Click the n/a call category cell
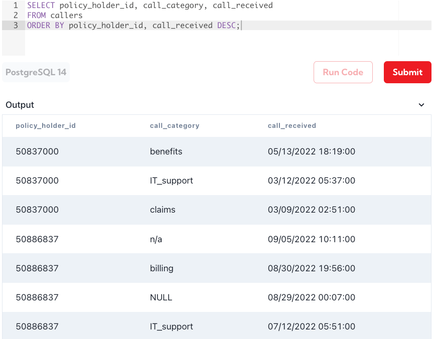Image resolution: width=436 pixels, height=339 pixels. (156, 239)
